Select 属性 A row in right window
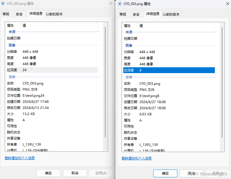Viewport: 231px width, 179px height. 169,120
